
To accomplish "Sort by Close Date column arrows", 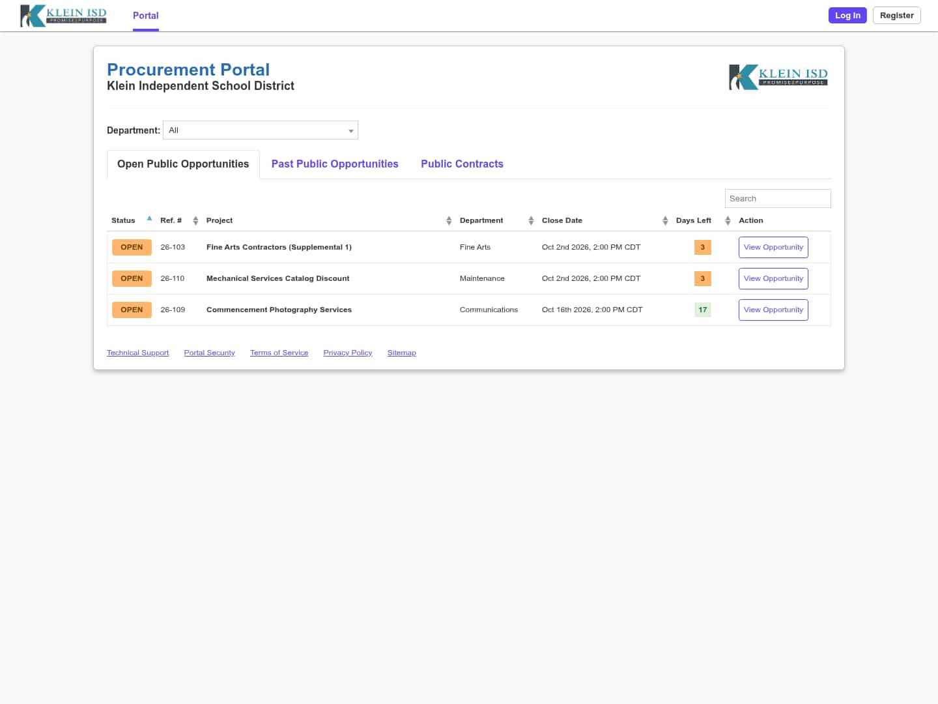I will pos(665,221).
